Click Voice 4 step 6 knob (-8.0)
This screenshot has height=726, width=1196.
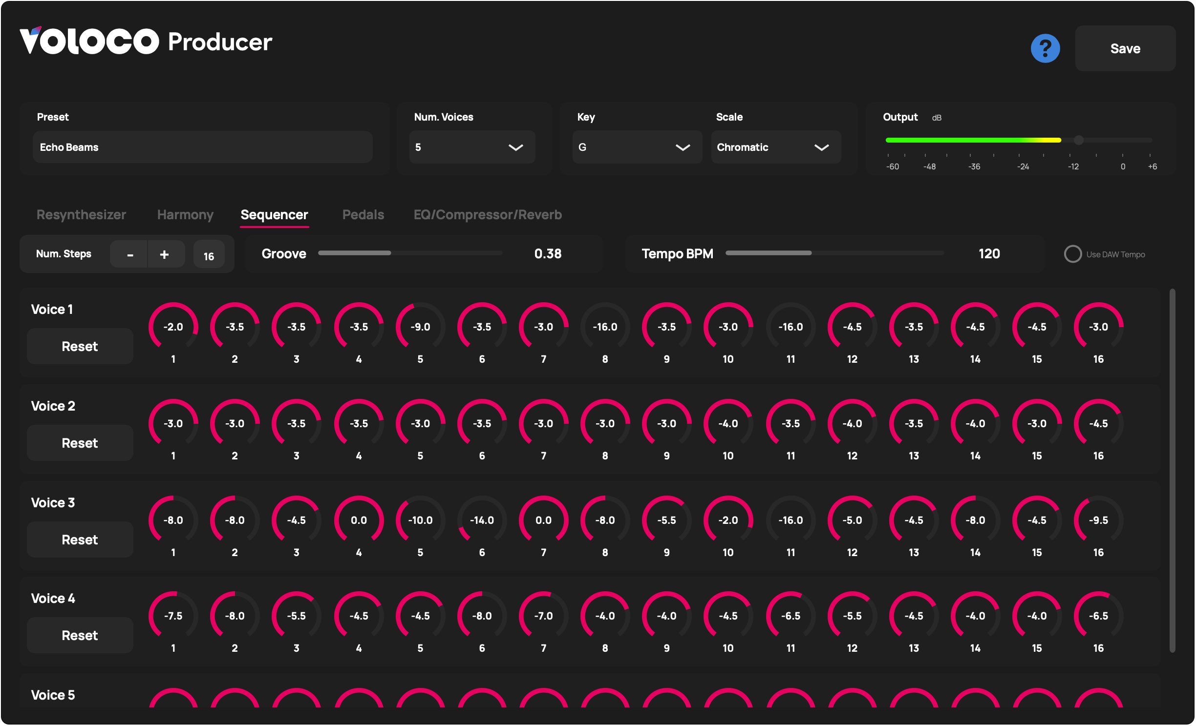tap(482, 616)
